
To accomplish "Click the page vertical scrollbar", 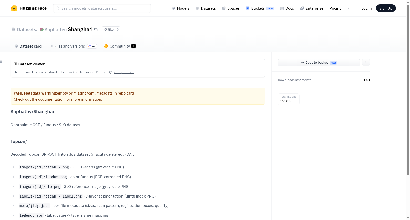I will 408,89.
